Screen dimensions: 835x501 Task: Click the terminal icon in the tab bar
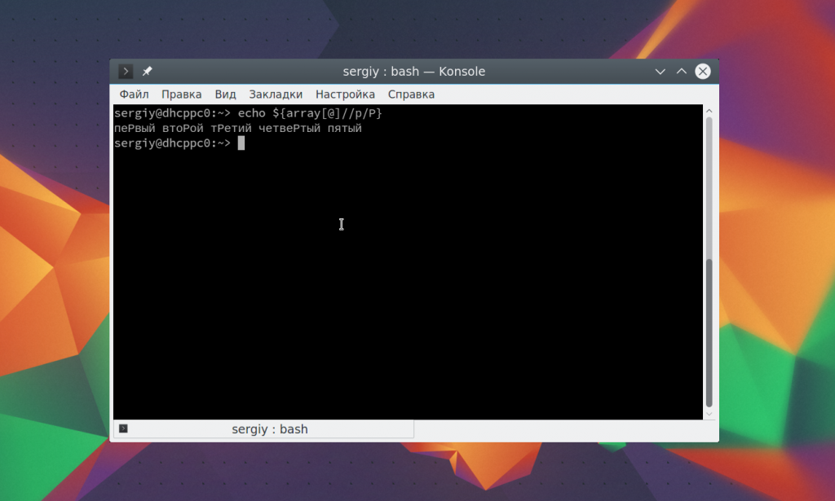click(x=123, y=428)
